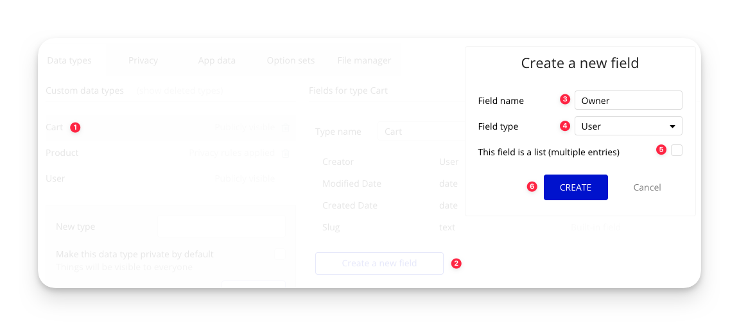
Task: Go to the Option sets tab
Action: [290, 60]
